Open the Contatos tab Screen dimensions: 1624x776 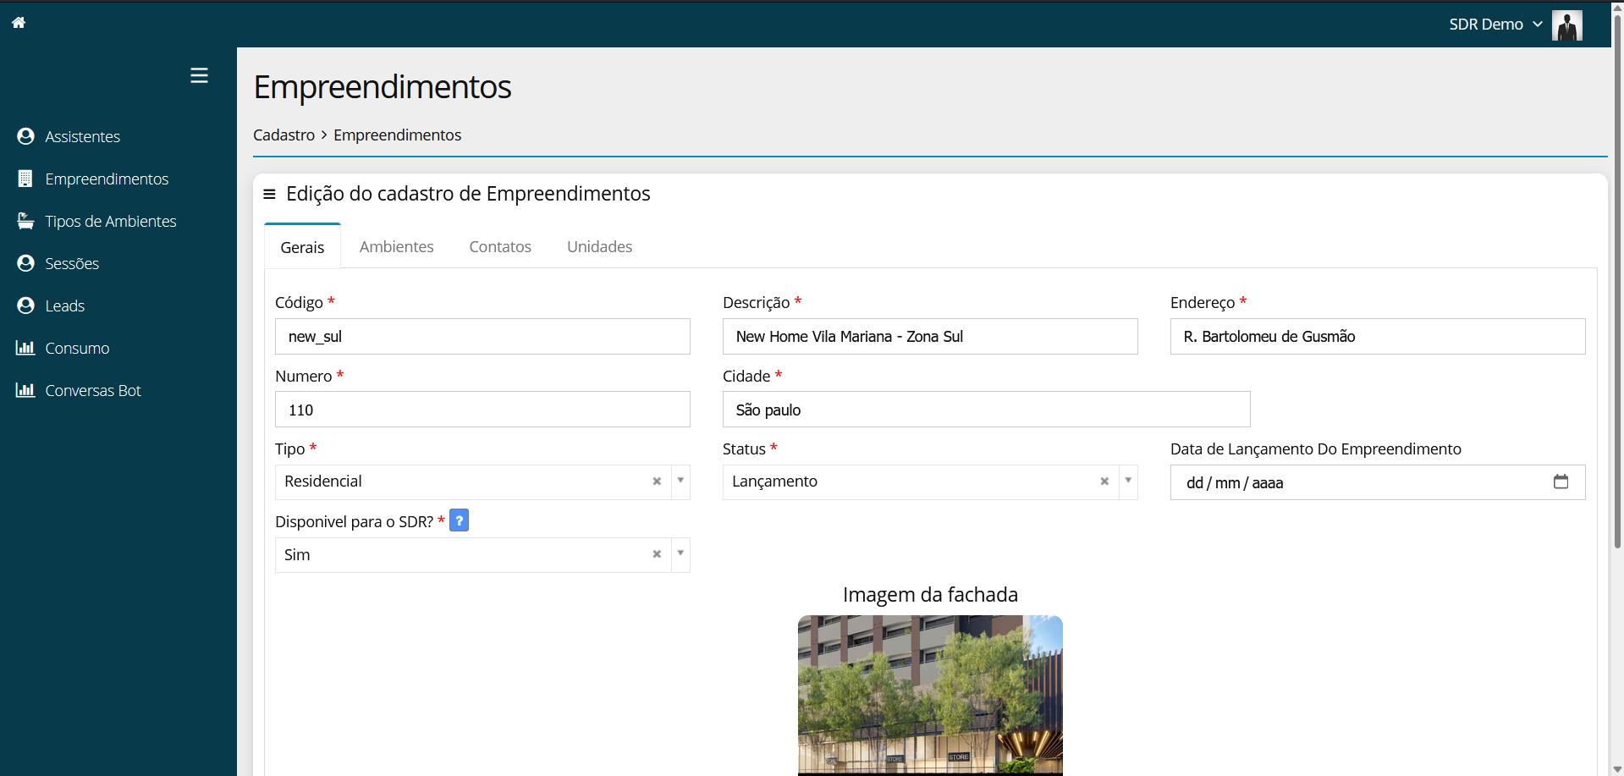coord(500,246)
